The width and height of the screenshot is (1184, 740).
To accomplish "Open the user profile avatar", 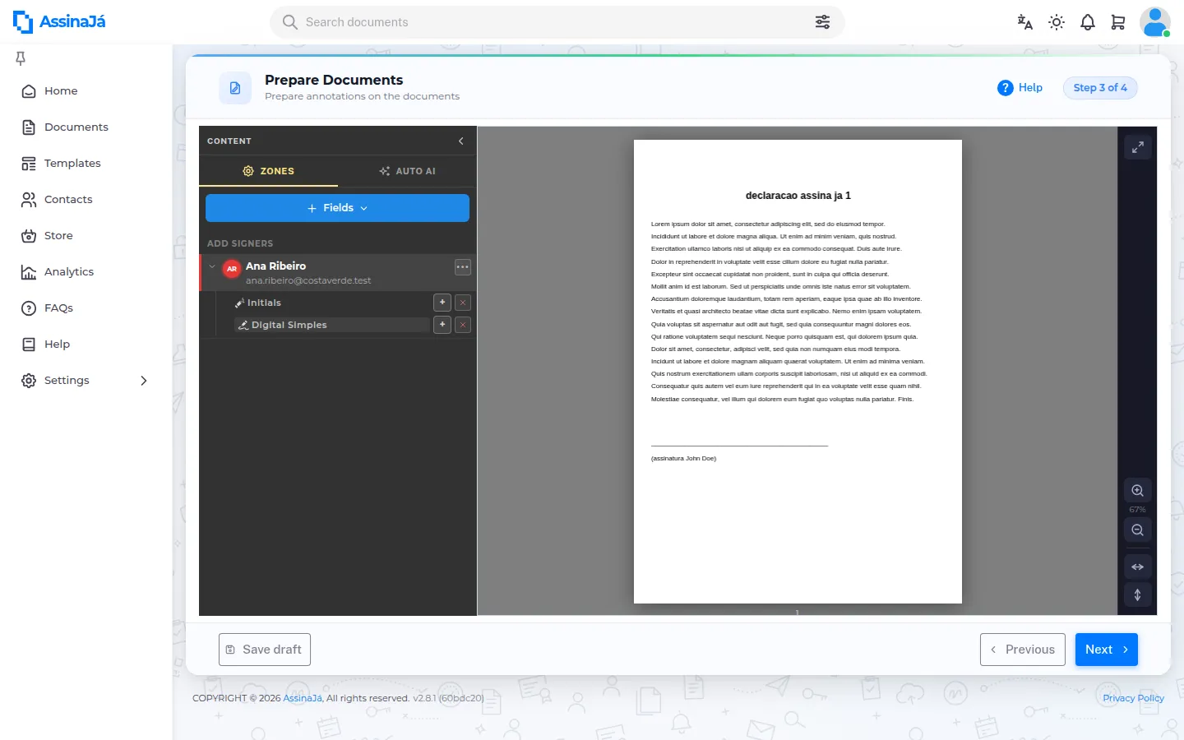I will point(1155,22).
